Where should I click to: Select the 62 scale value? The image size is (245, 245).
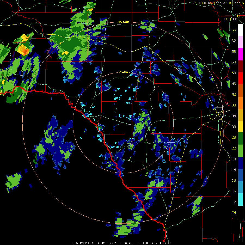coord(234,41)
